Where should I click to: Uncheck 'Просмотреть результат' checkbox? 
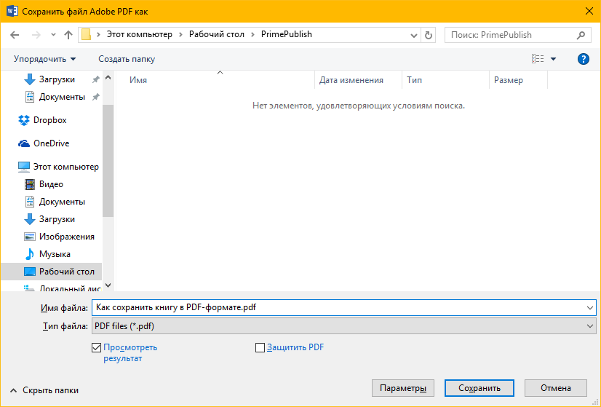coord(96,348)
